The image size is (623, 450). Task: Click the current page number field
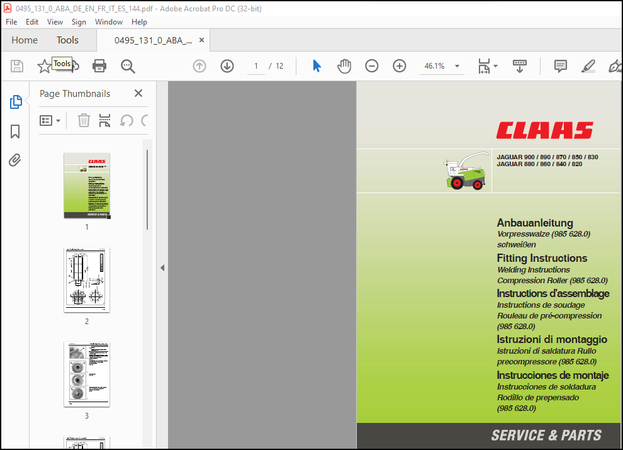(256, 66)
